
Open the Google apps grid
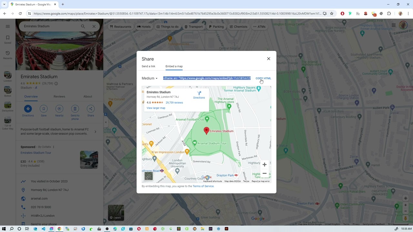(x=394, y=25)
